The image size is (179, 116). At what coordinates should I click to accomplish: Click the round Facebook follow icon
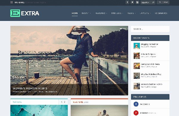136,104
